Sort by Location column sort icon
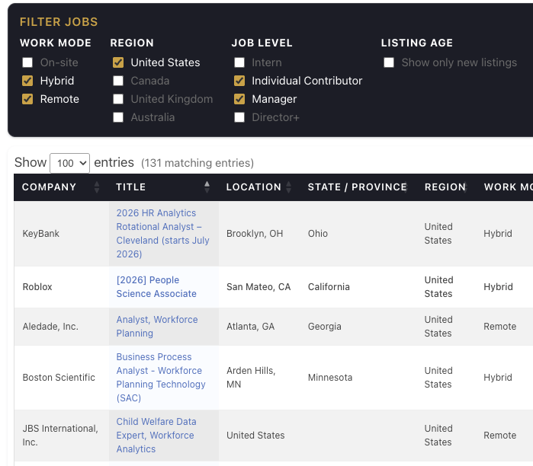This screenshot has height=466, width=533. click(x=288, y=187)
